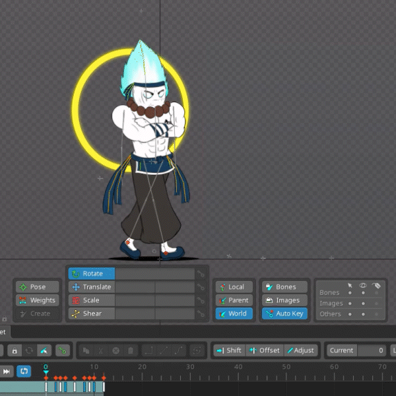Click the Translate X value field
Viewport: 396px width, 396px height.
pyautogui.click(x=135, y=287)
